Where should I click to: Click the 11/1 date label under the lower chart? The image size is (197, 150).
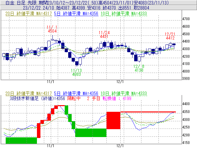point(51,146)
